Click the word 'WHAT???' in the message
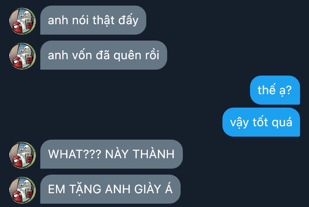Viewport: 309px width, 207px height. (x=75, y=154)
